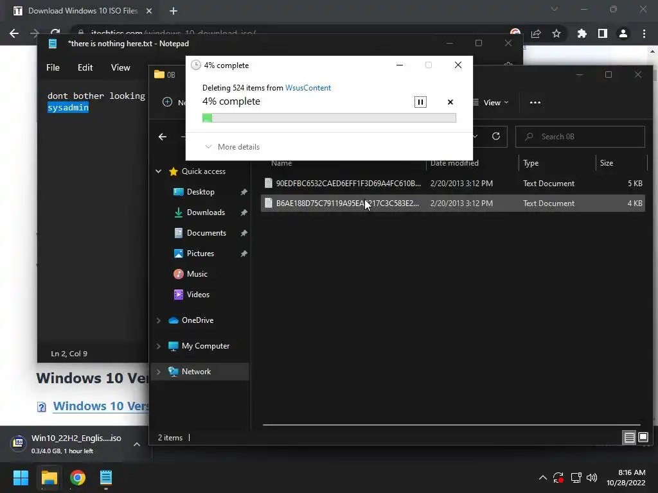Open the View dropdown in File Explorer

[490, 102]
